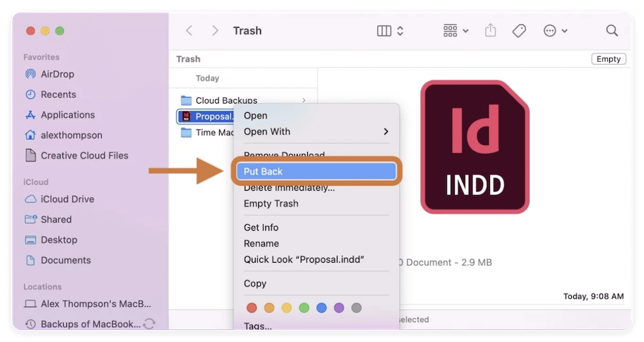Click the Search magnifier icon
This screenshot has height=342, width=644.
pyautogui.click(x=612, y=30)
